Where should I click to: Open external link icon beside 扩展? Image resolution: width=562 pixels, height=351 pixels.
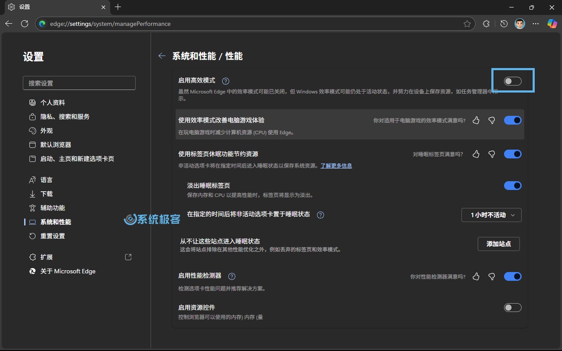pos(128,257)
